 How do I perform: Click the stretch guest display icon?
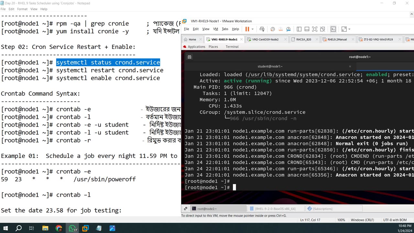344,29
